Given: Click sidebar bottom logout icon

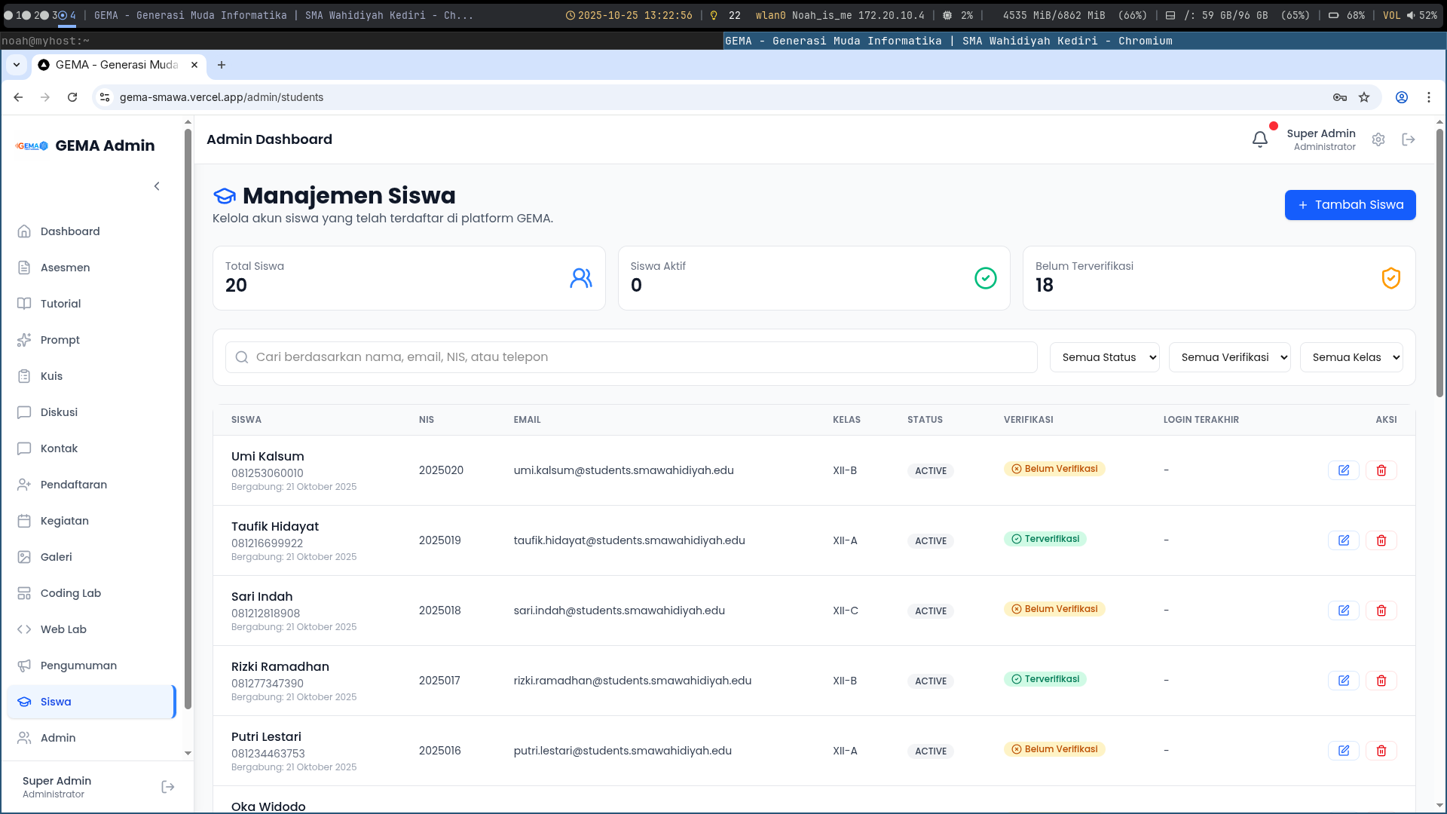Looking at the screenshot, I should pyautogui.click(x=168, y=787).
